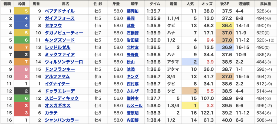Click the シャンパンカラー horse name
277x124 pixels.
coord(62,120)
